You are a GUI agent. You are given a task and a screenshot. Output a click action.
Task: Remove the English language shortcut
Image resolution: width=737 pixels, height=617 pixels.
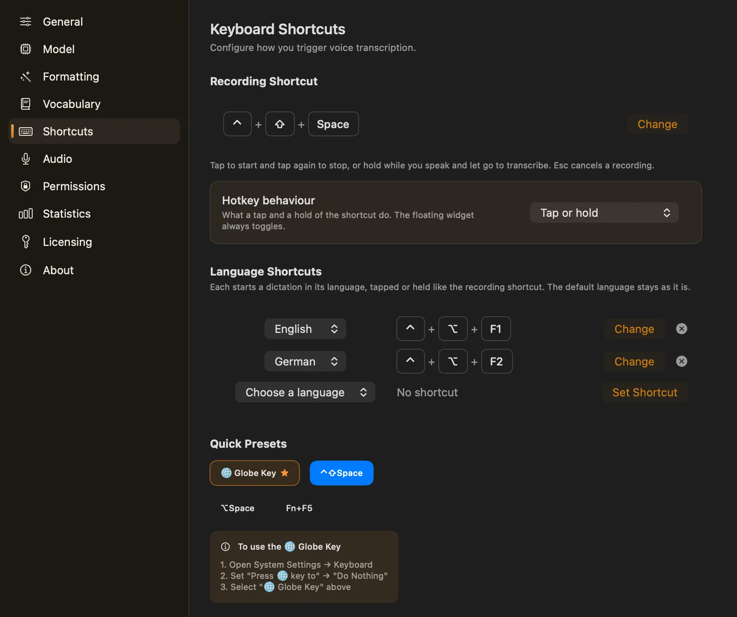click(x=681, y=329)
